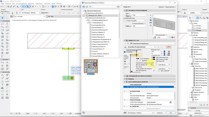209x117 pixels.
Task: Click the Help question mark in dialog title
Action: click(x=170, y=3)
